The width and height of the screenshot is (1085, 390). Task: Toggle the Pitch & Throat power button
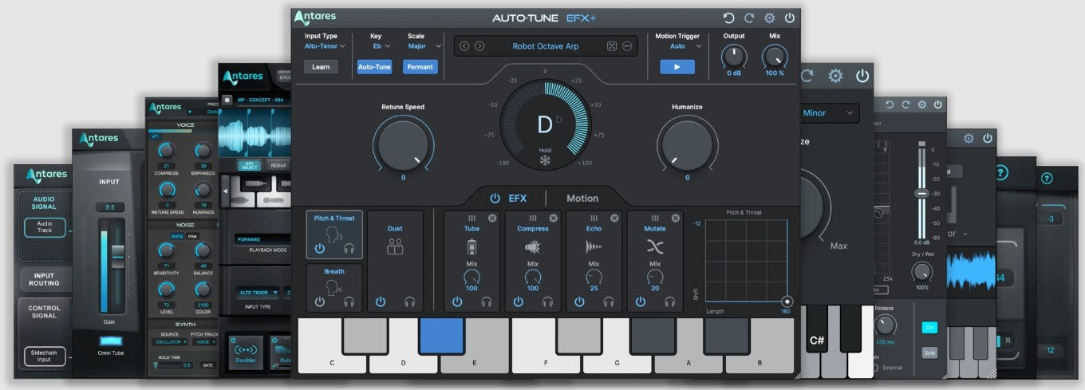point(320,248)
